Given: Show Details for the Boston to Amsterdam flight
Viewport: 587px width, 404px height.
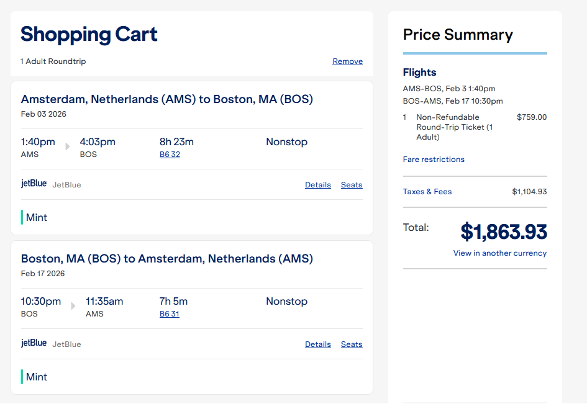Looking at the screenshot, I should [317, 344].
